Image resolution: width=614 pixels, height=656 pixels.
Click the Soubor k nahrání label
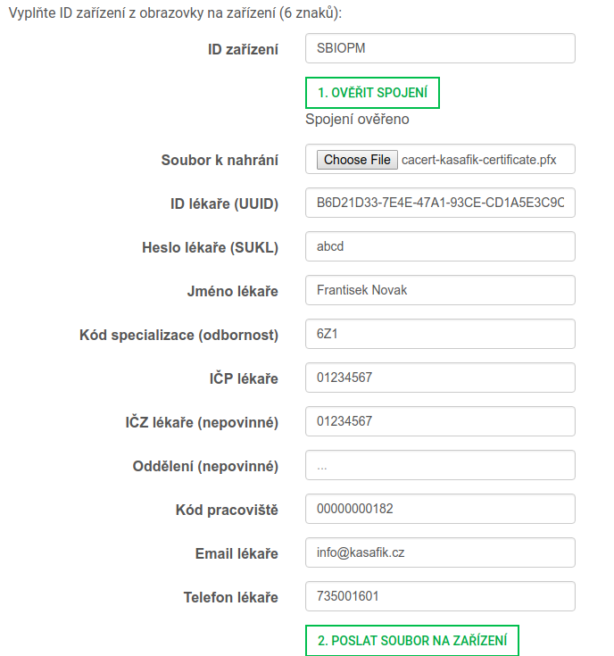[x=220, y=161]
